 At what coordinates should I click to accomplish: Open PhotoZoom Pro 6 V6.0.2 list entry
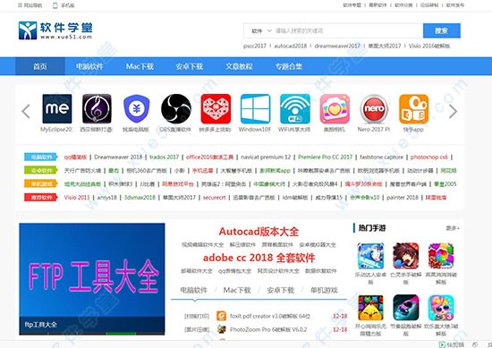coord(268,329)
